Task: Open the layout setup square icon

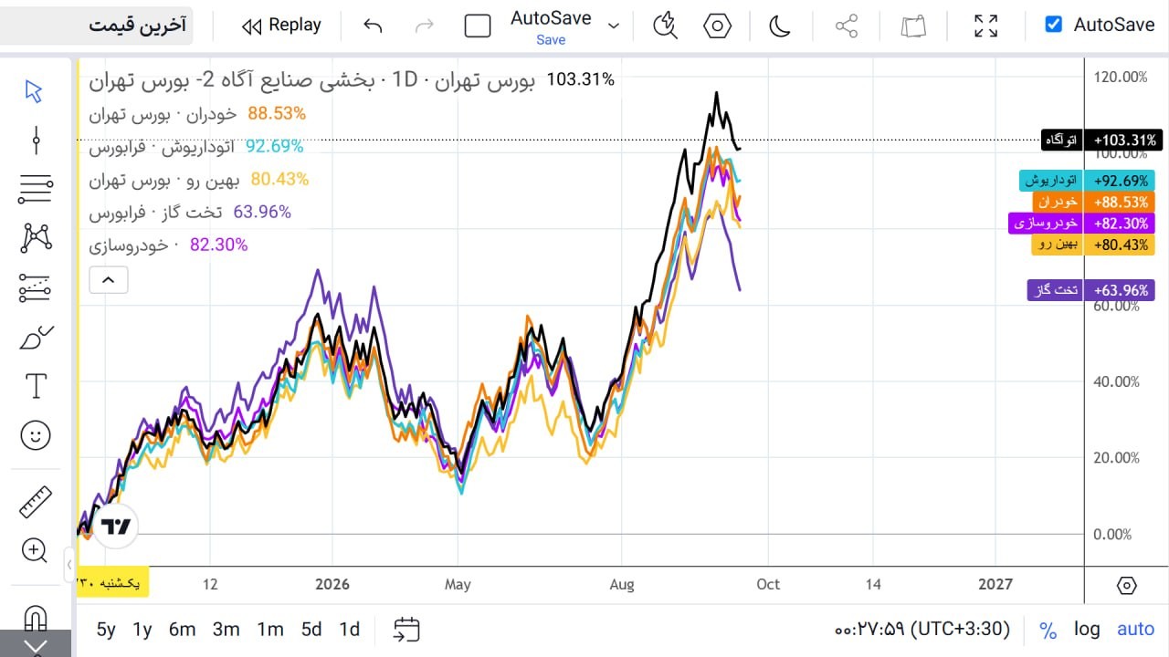Action: 478,26
